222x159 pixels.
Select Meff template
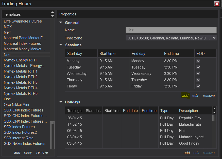[x=26, y=32]
